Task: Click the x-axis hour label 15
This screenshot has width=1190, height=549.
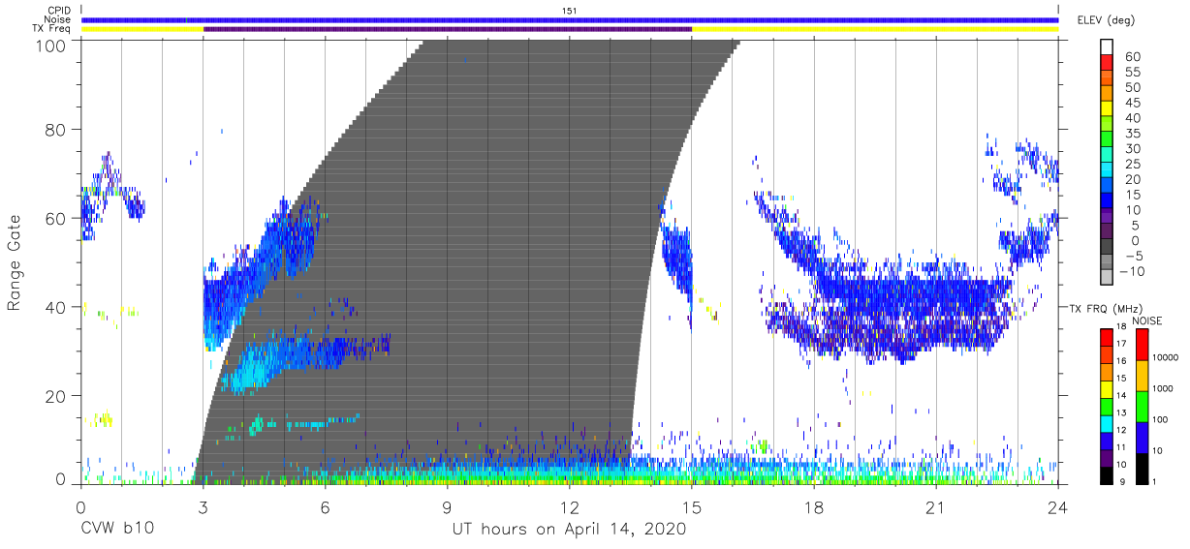Action: (x=692, y=506)
